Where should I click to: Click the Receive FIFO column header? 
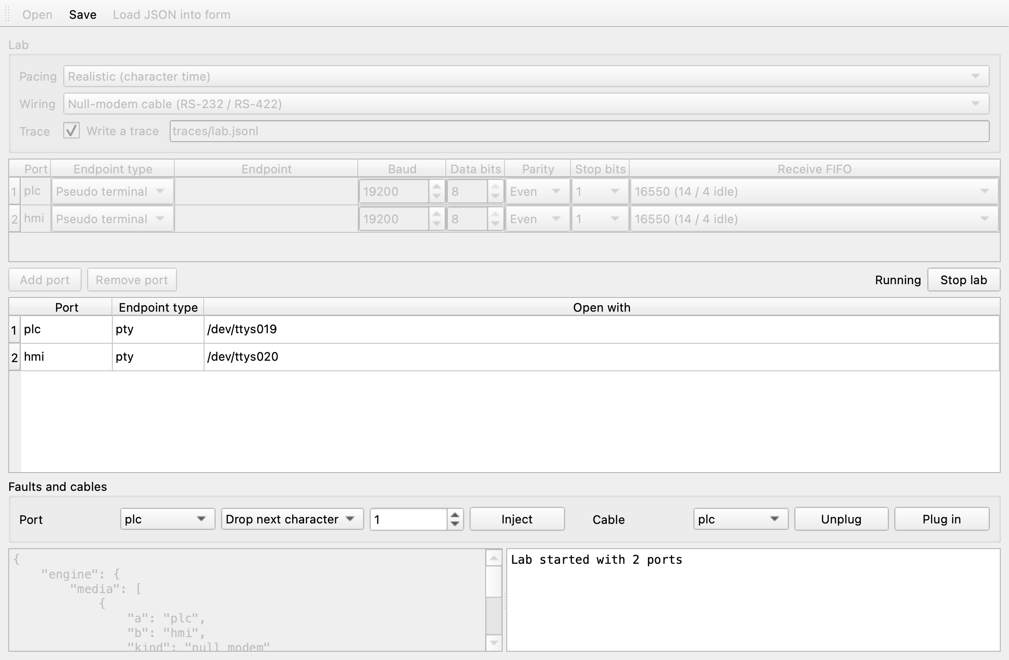pos(815,169)
